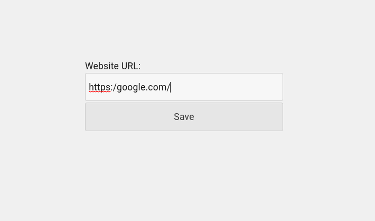Click the word google in the URL
Screen dimensions: 375x221
(x=131, y=87)
